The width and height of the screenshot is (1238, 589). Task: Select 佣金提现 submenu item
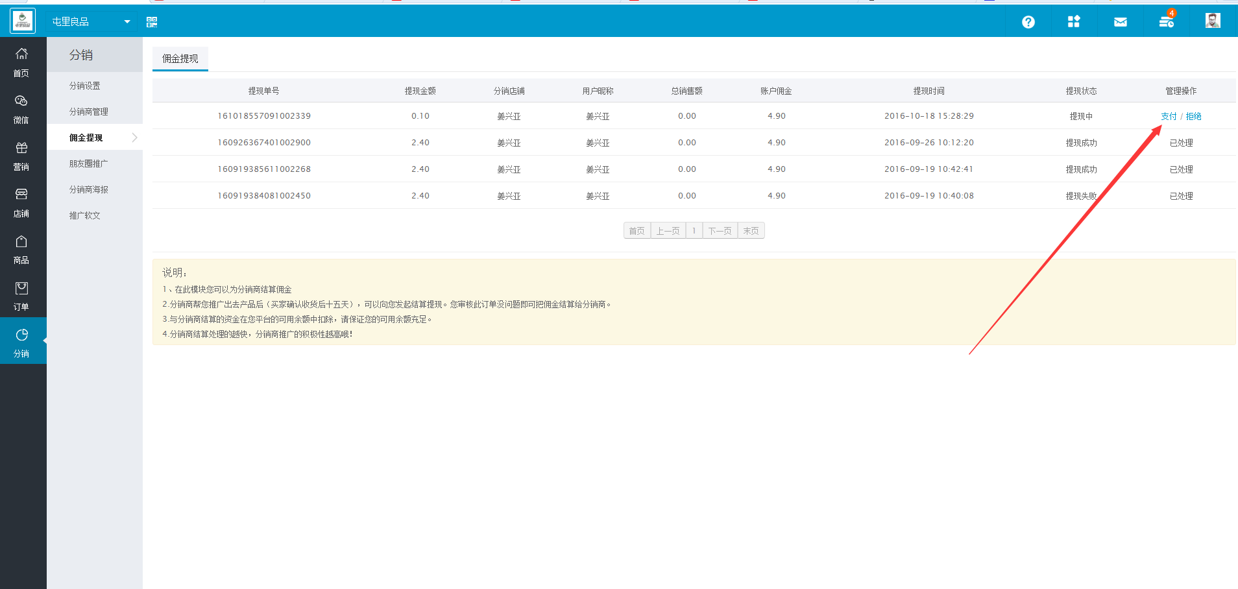(x=86, y=138)
